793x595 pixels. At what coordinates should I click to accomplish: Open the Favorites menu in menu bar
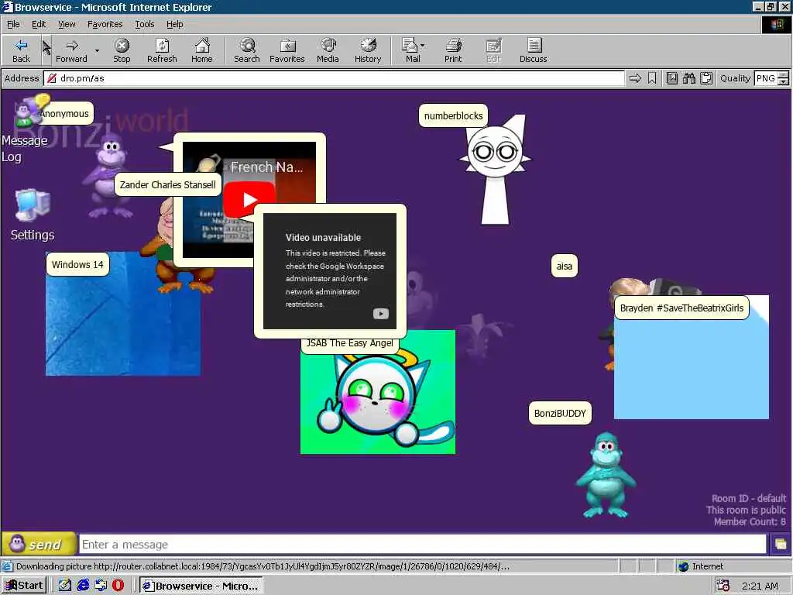(x=105, y=24)
